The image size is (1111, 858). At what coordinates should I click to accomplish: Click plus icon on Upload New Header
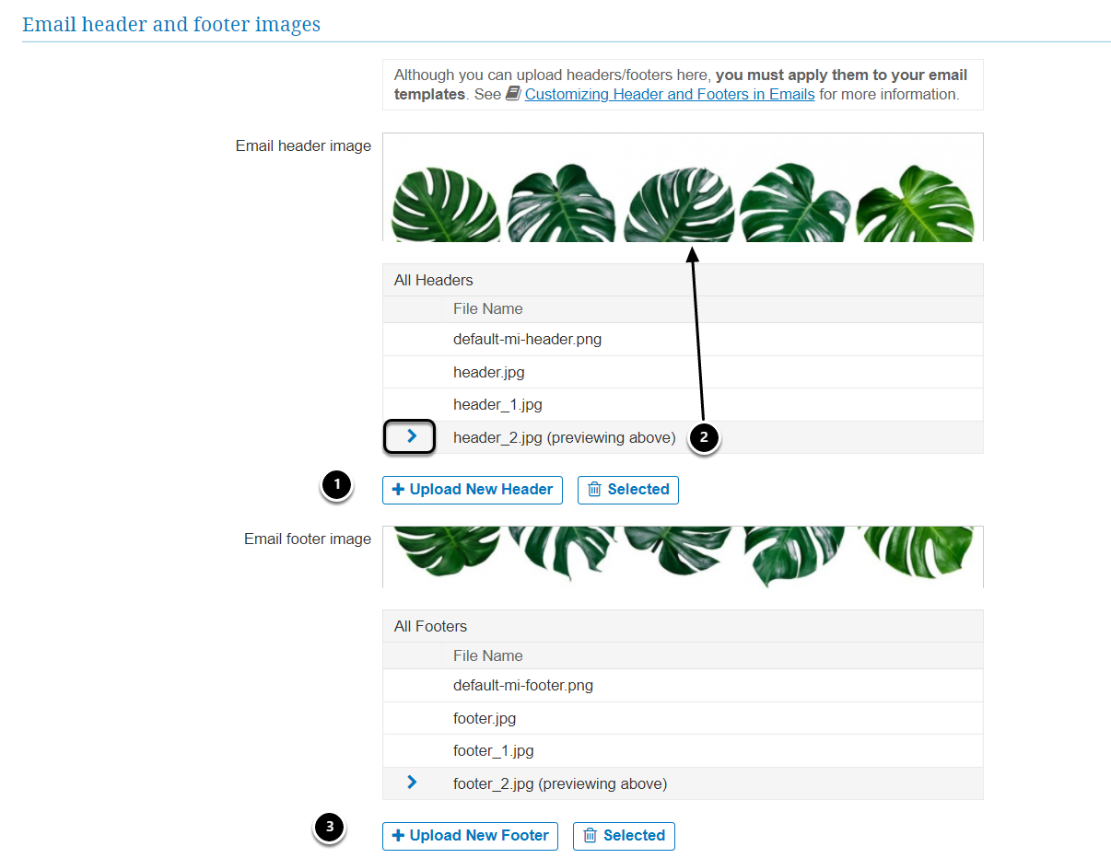(399, 490)
